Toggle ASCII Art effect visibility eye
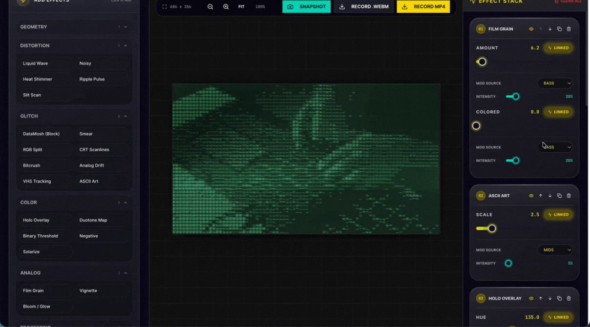The height and width of the screenshot is (327, 590). (x=531, y=196)
